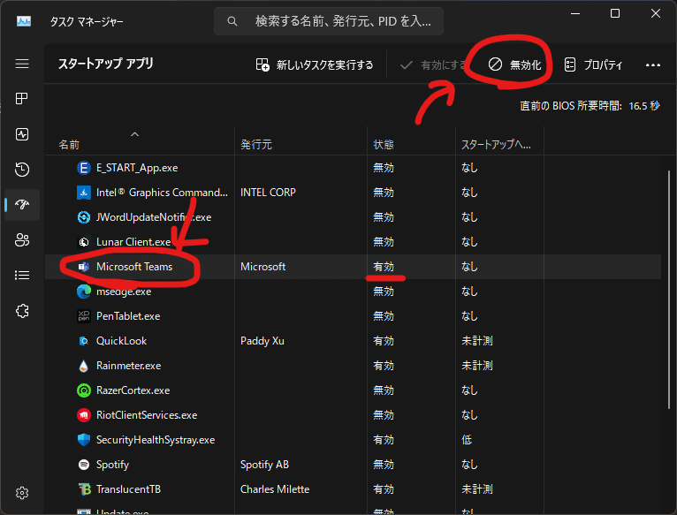
Task: Click the Spotify icon
Action: 84,465
